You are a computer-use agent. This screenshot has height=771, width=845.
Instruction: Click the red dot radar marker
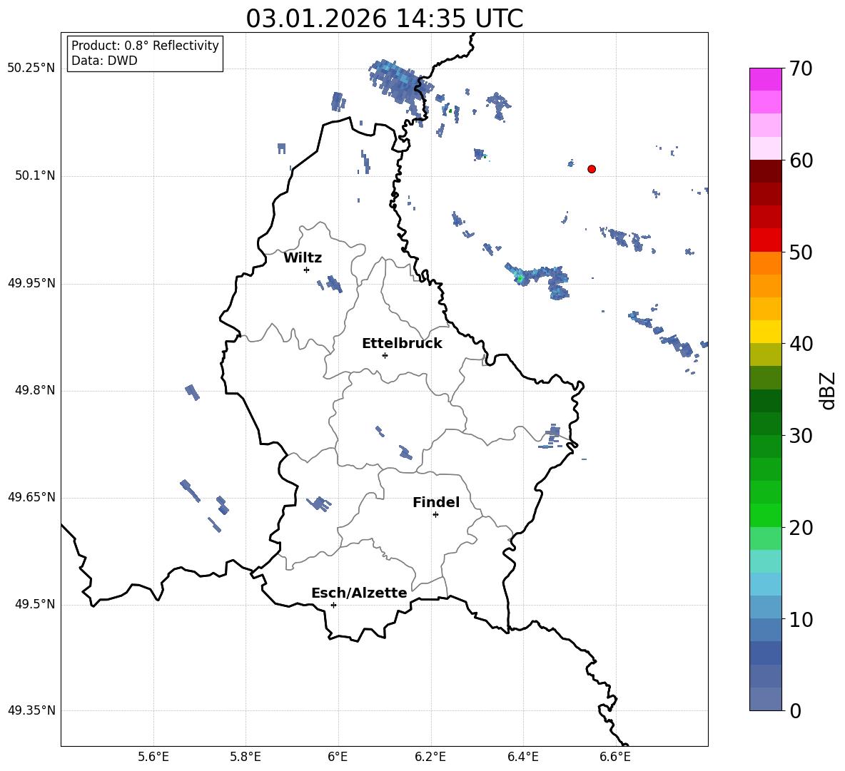(592, 169)
